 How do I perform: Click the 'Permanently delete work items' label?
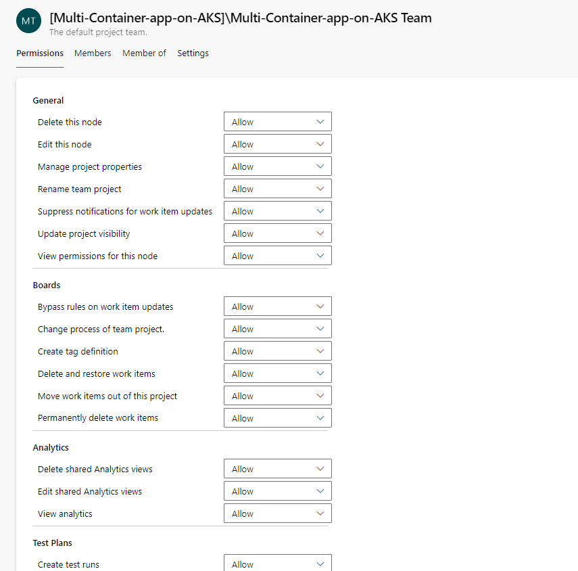(97, 418)
